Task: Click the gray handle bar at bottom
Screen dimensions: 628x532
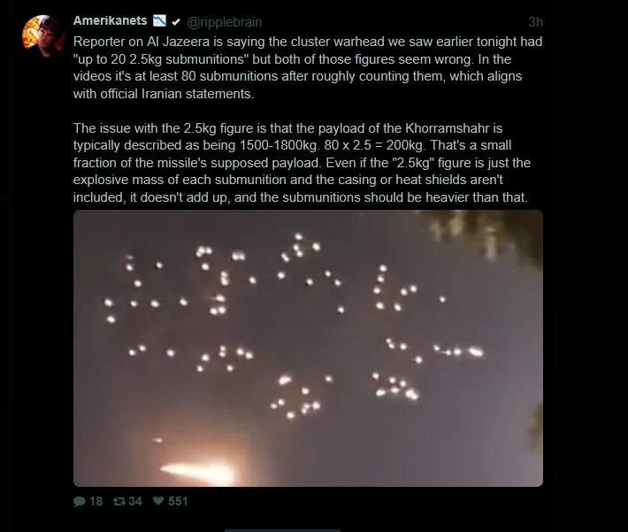Action: tap(282, 529)
